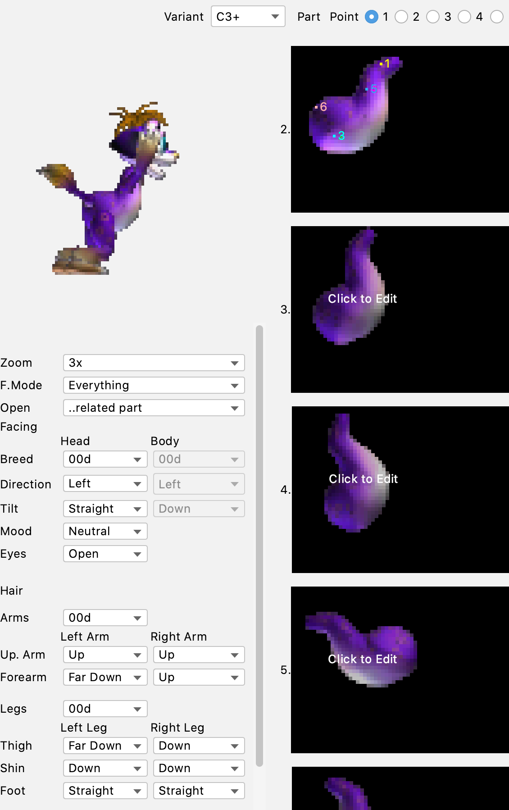Click the cyan attachment point 3 marker
The width and height of the screenshot is (509, 810).
click(334, 136)
